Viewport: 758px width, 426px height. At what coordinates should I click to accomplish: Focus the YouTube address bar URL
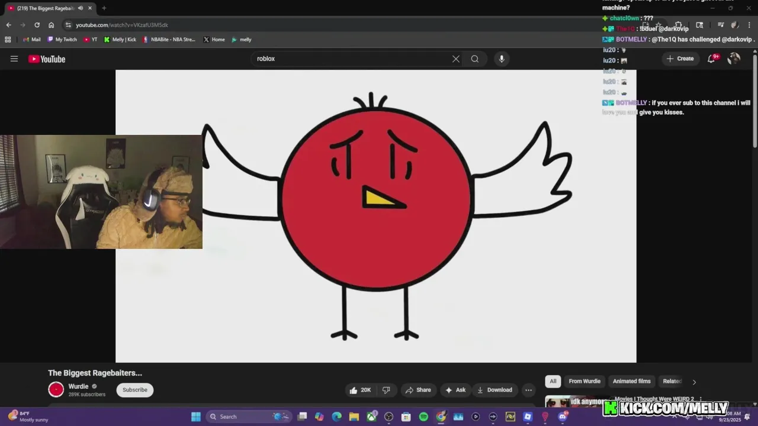(122, 25)
